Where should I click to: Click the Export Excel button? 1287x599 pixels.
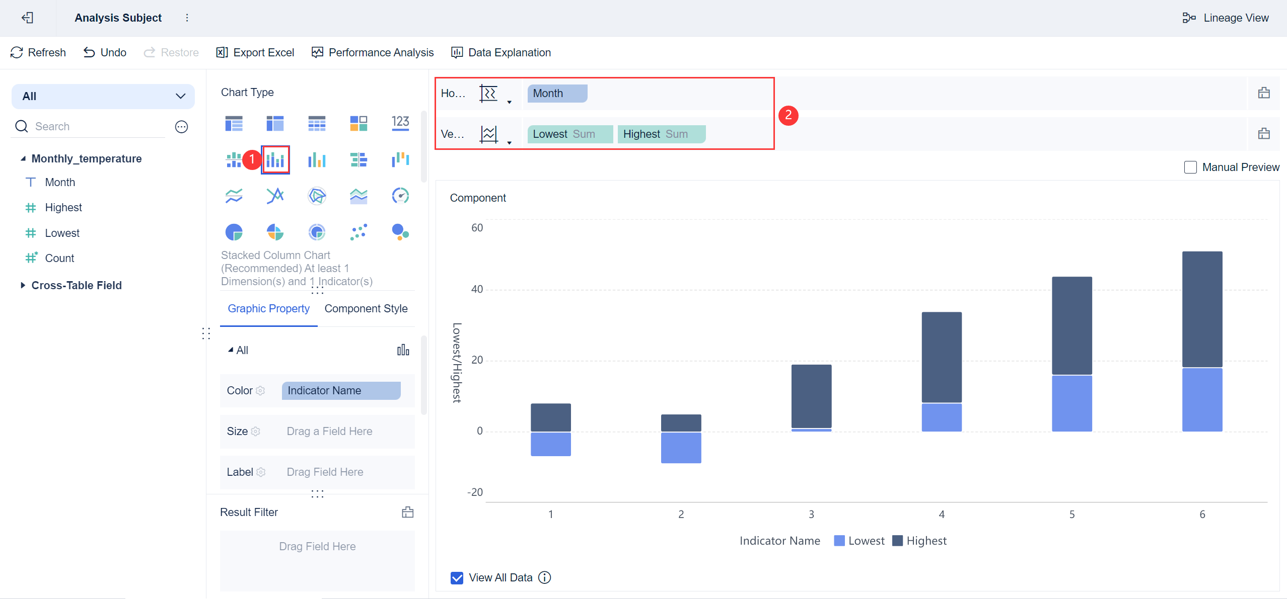(255, 52)
